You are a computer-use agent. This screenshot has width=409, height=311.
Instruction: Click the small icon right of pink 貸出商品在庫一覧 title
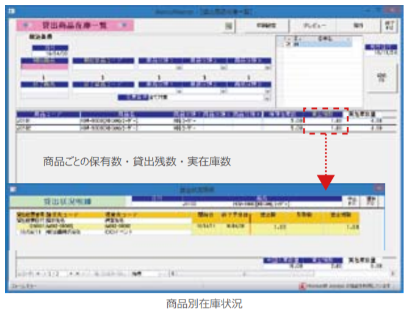[x=229, y=26]
